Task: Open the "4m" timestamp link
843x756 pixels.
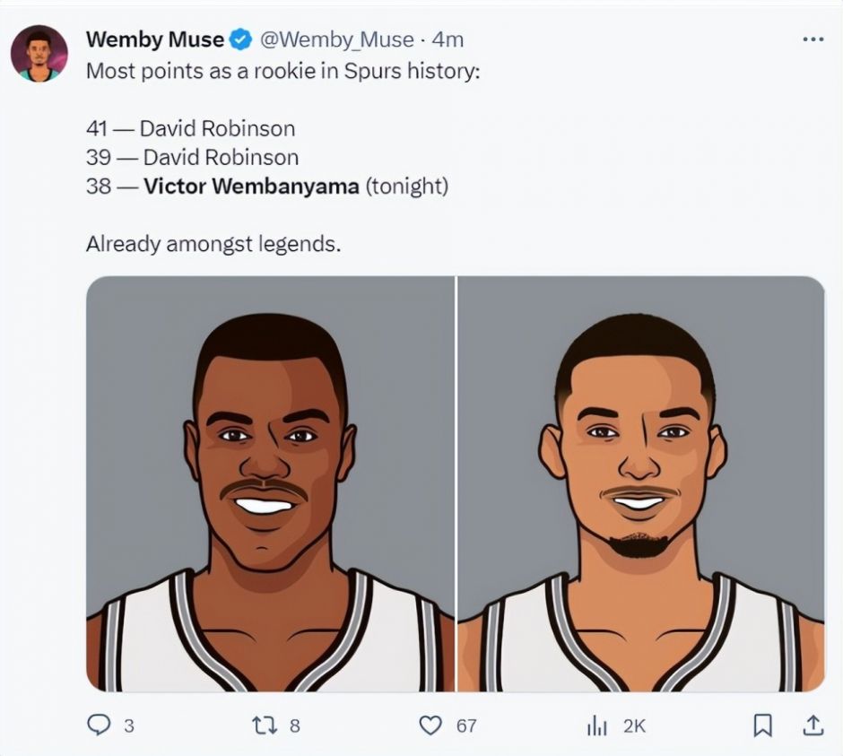Action: [448, 39]
